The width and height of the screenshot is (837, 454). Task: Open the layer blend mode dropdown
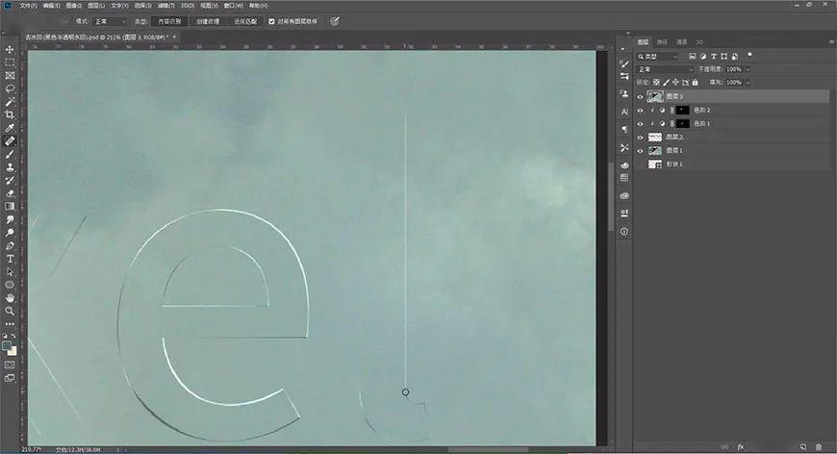tap(665, 69)
